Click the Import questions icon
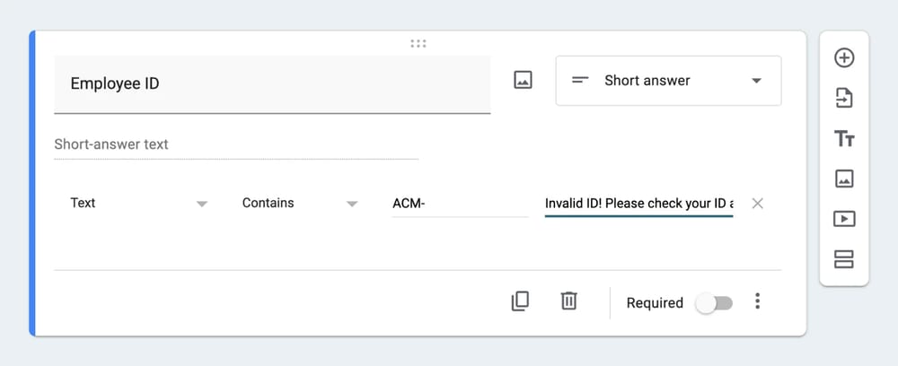The height and width of the screenshot is (366, 898). pos(844,98)
